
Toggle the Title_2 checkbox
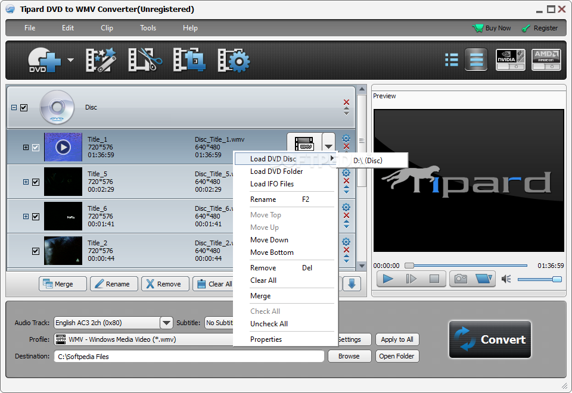[x=36, y=251]
